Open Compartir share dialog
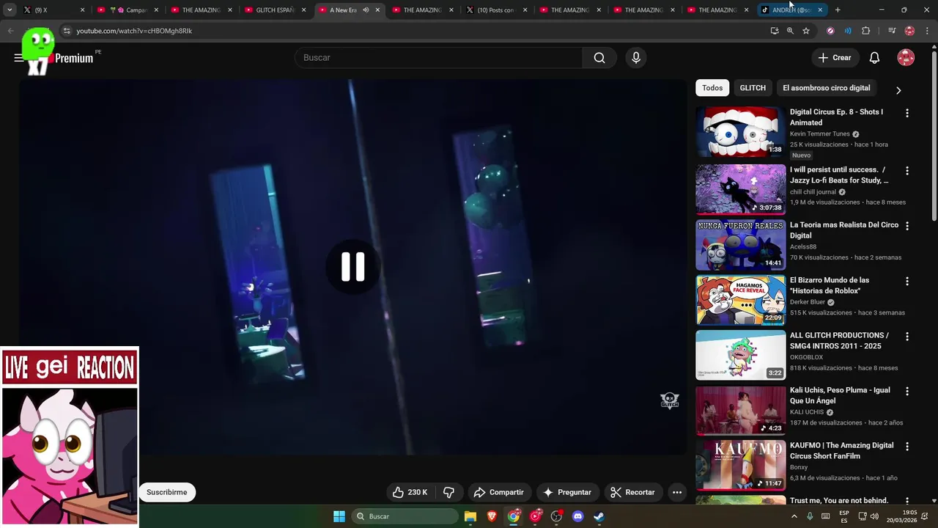The image size is (938, 528). pyautogui.click(x=498, y=492)
